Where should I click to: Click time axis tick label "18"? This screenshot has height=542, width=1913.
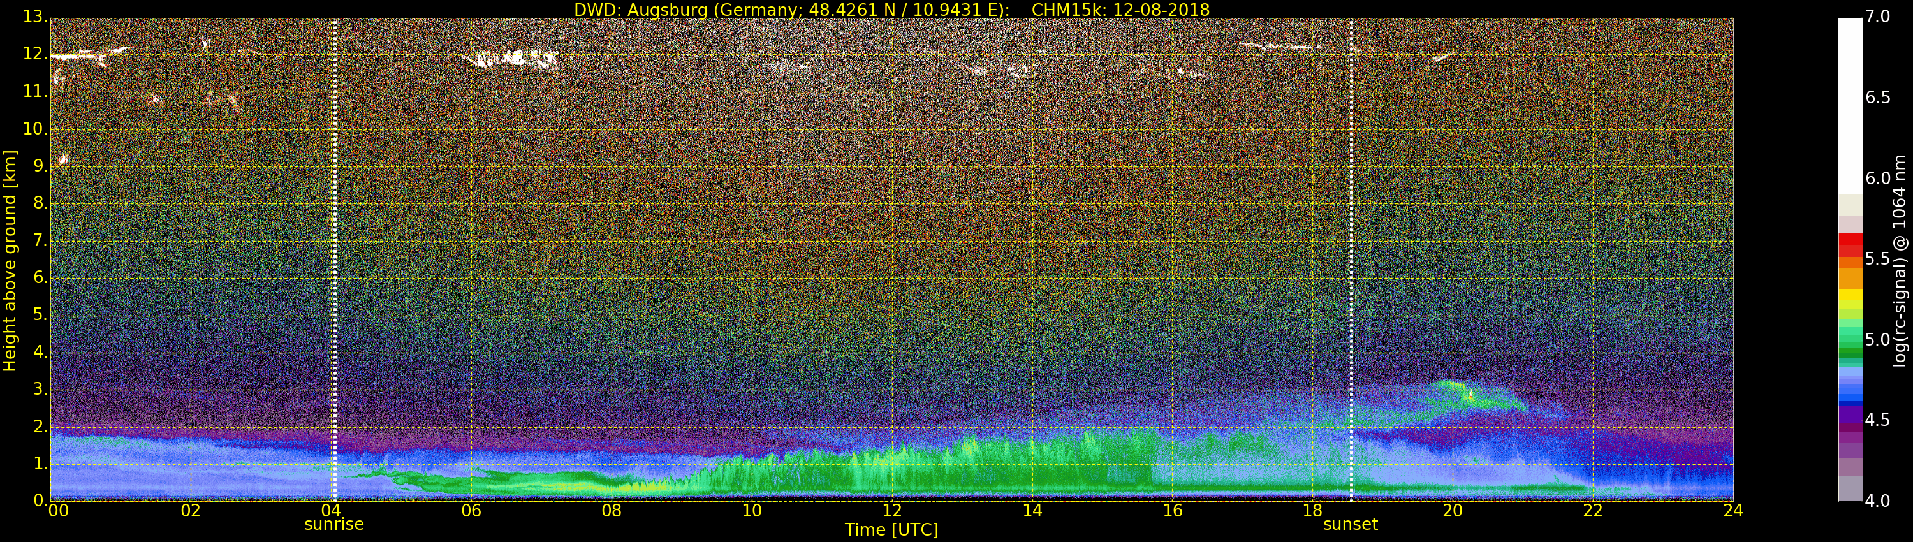click(x=1312, y=510)
